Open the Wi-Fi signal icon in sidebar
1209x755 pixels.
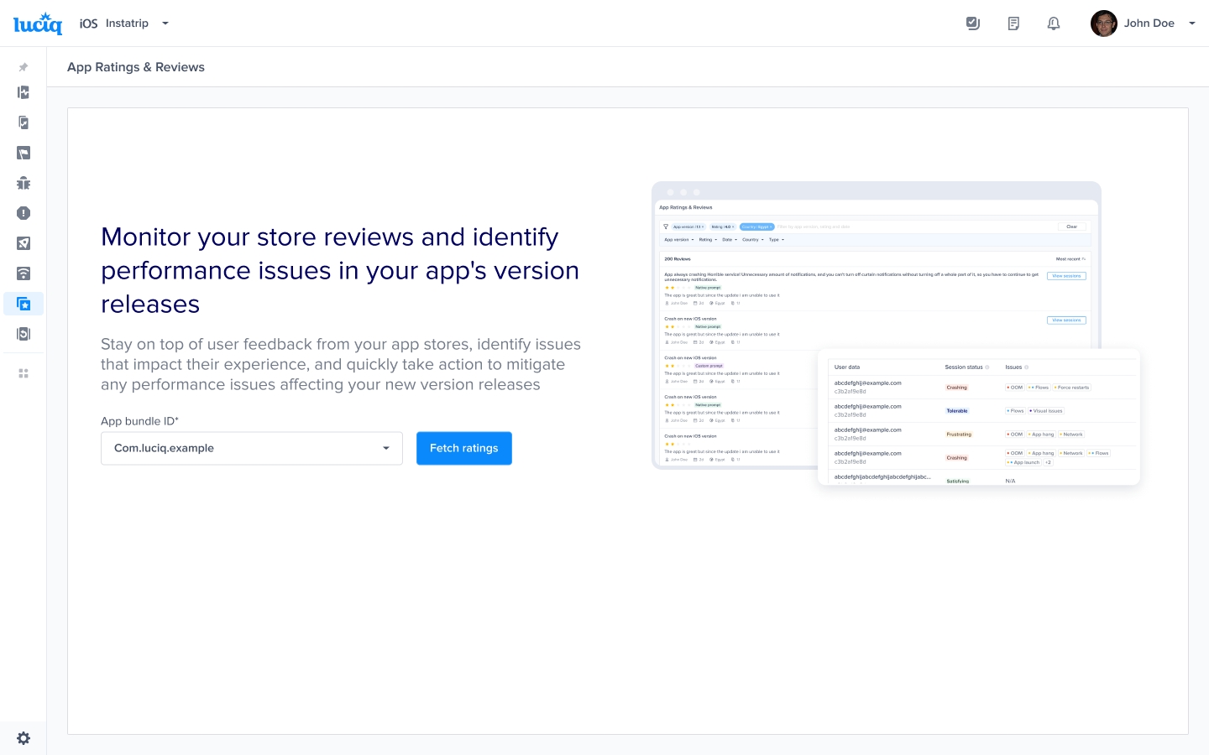pos(24,273)
